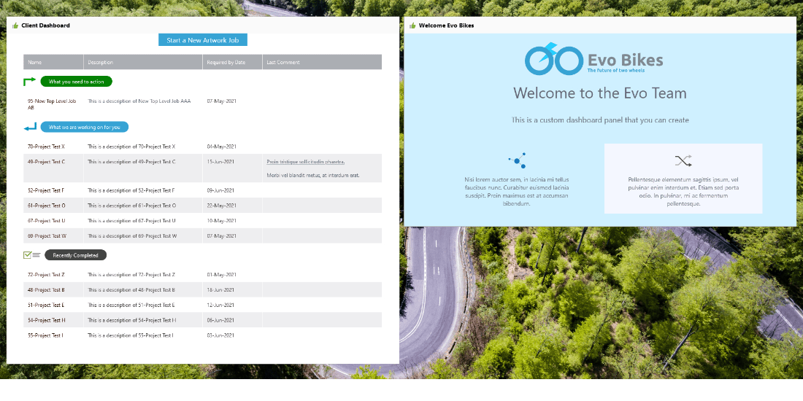Click the blue return arrow icon
The height and width of the screenshot is (401, 803).
[x=30, y=127]
